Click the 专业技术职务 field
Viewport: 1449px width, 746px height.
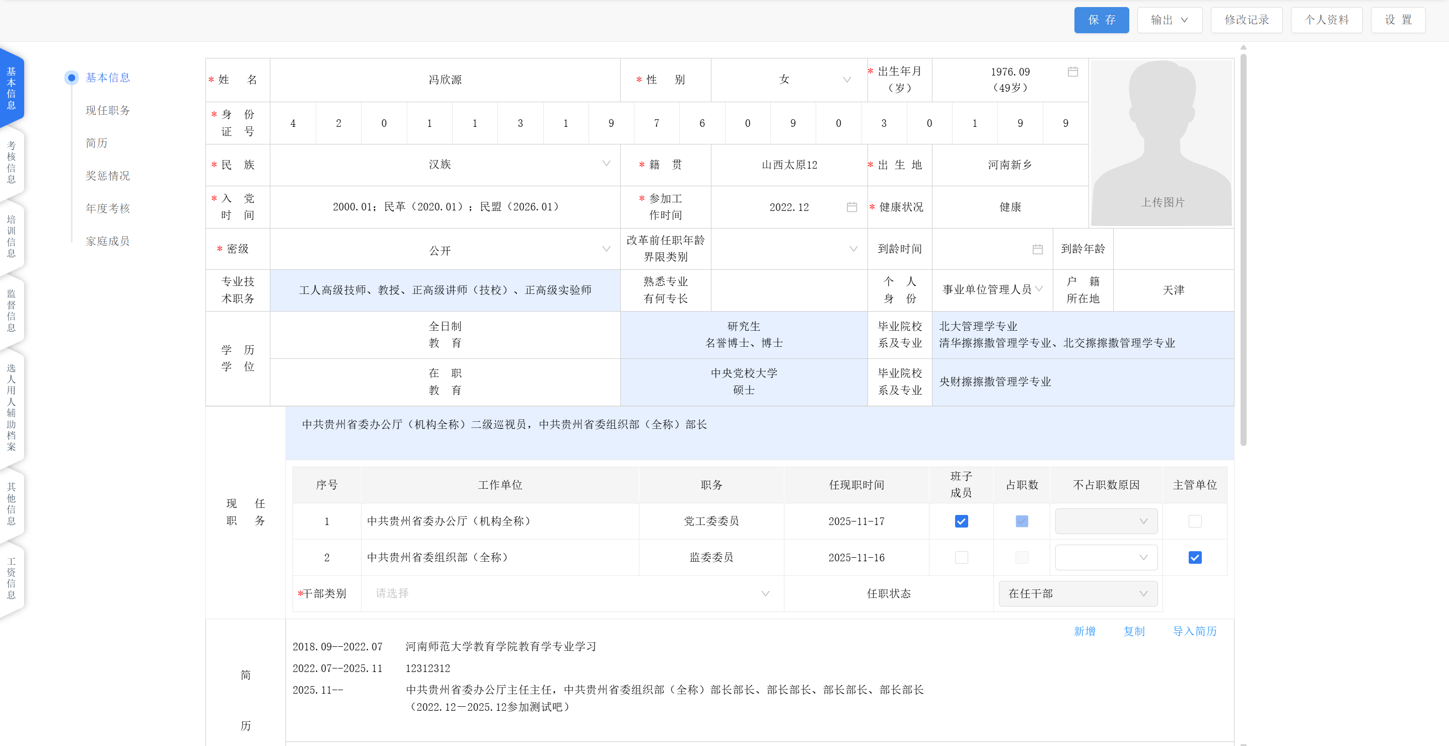point(445,290)
